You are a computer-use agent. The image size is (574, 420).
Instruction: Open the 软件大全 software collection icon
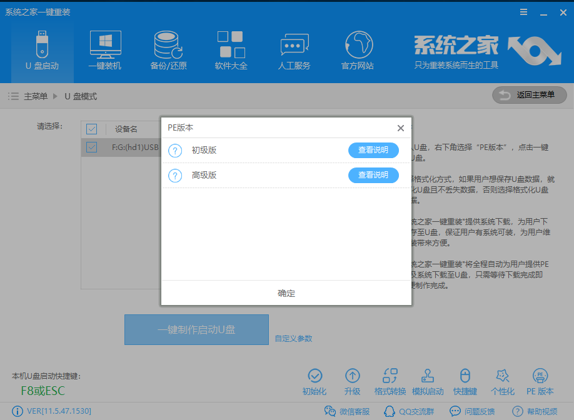(231, 50)
